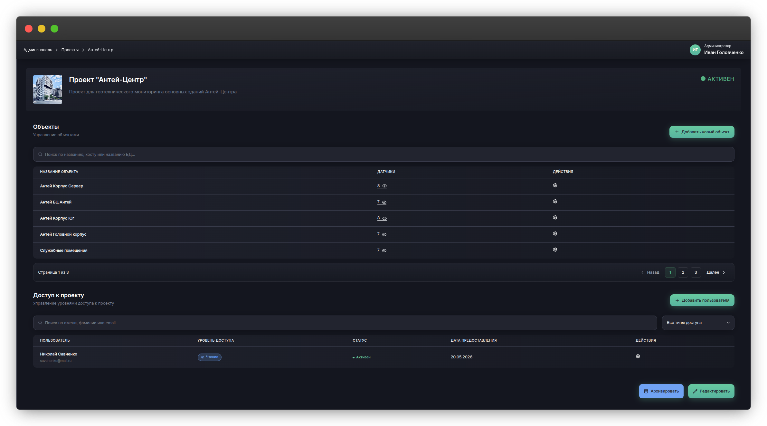Screen dimensions: 767x426
Task: Open settings gear for Служебные помещения
Action: click(555, 250)
